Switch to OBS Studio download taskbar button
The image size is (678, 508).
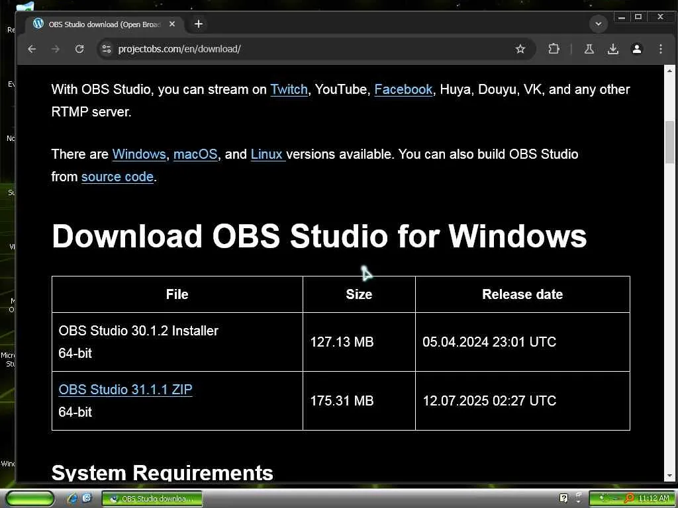tap(152, 499)
